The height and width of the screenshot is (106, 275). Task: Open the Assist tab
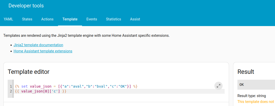(x=135, y=19)
